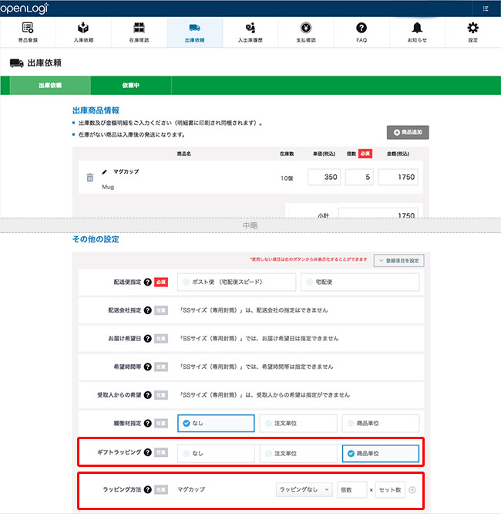Viewport: 501px width, 514px height.
Task: Click the openlogi logo
Action: tap(25, 8)
